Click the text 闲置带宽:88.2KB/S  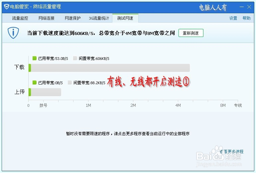coord(89,83)
